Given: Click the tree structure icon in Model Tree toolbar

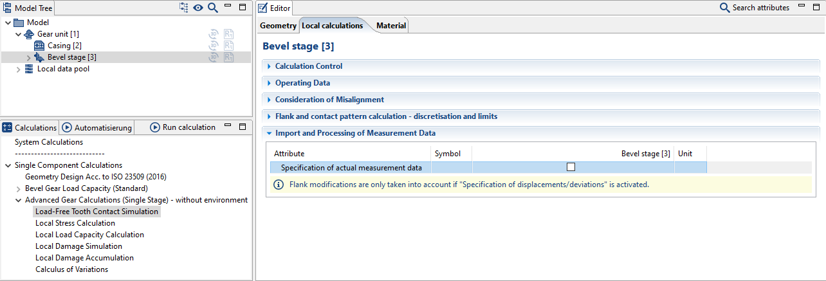Looking at the screenshot, I should click(x=184, y=8).
